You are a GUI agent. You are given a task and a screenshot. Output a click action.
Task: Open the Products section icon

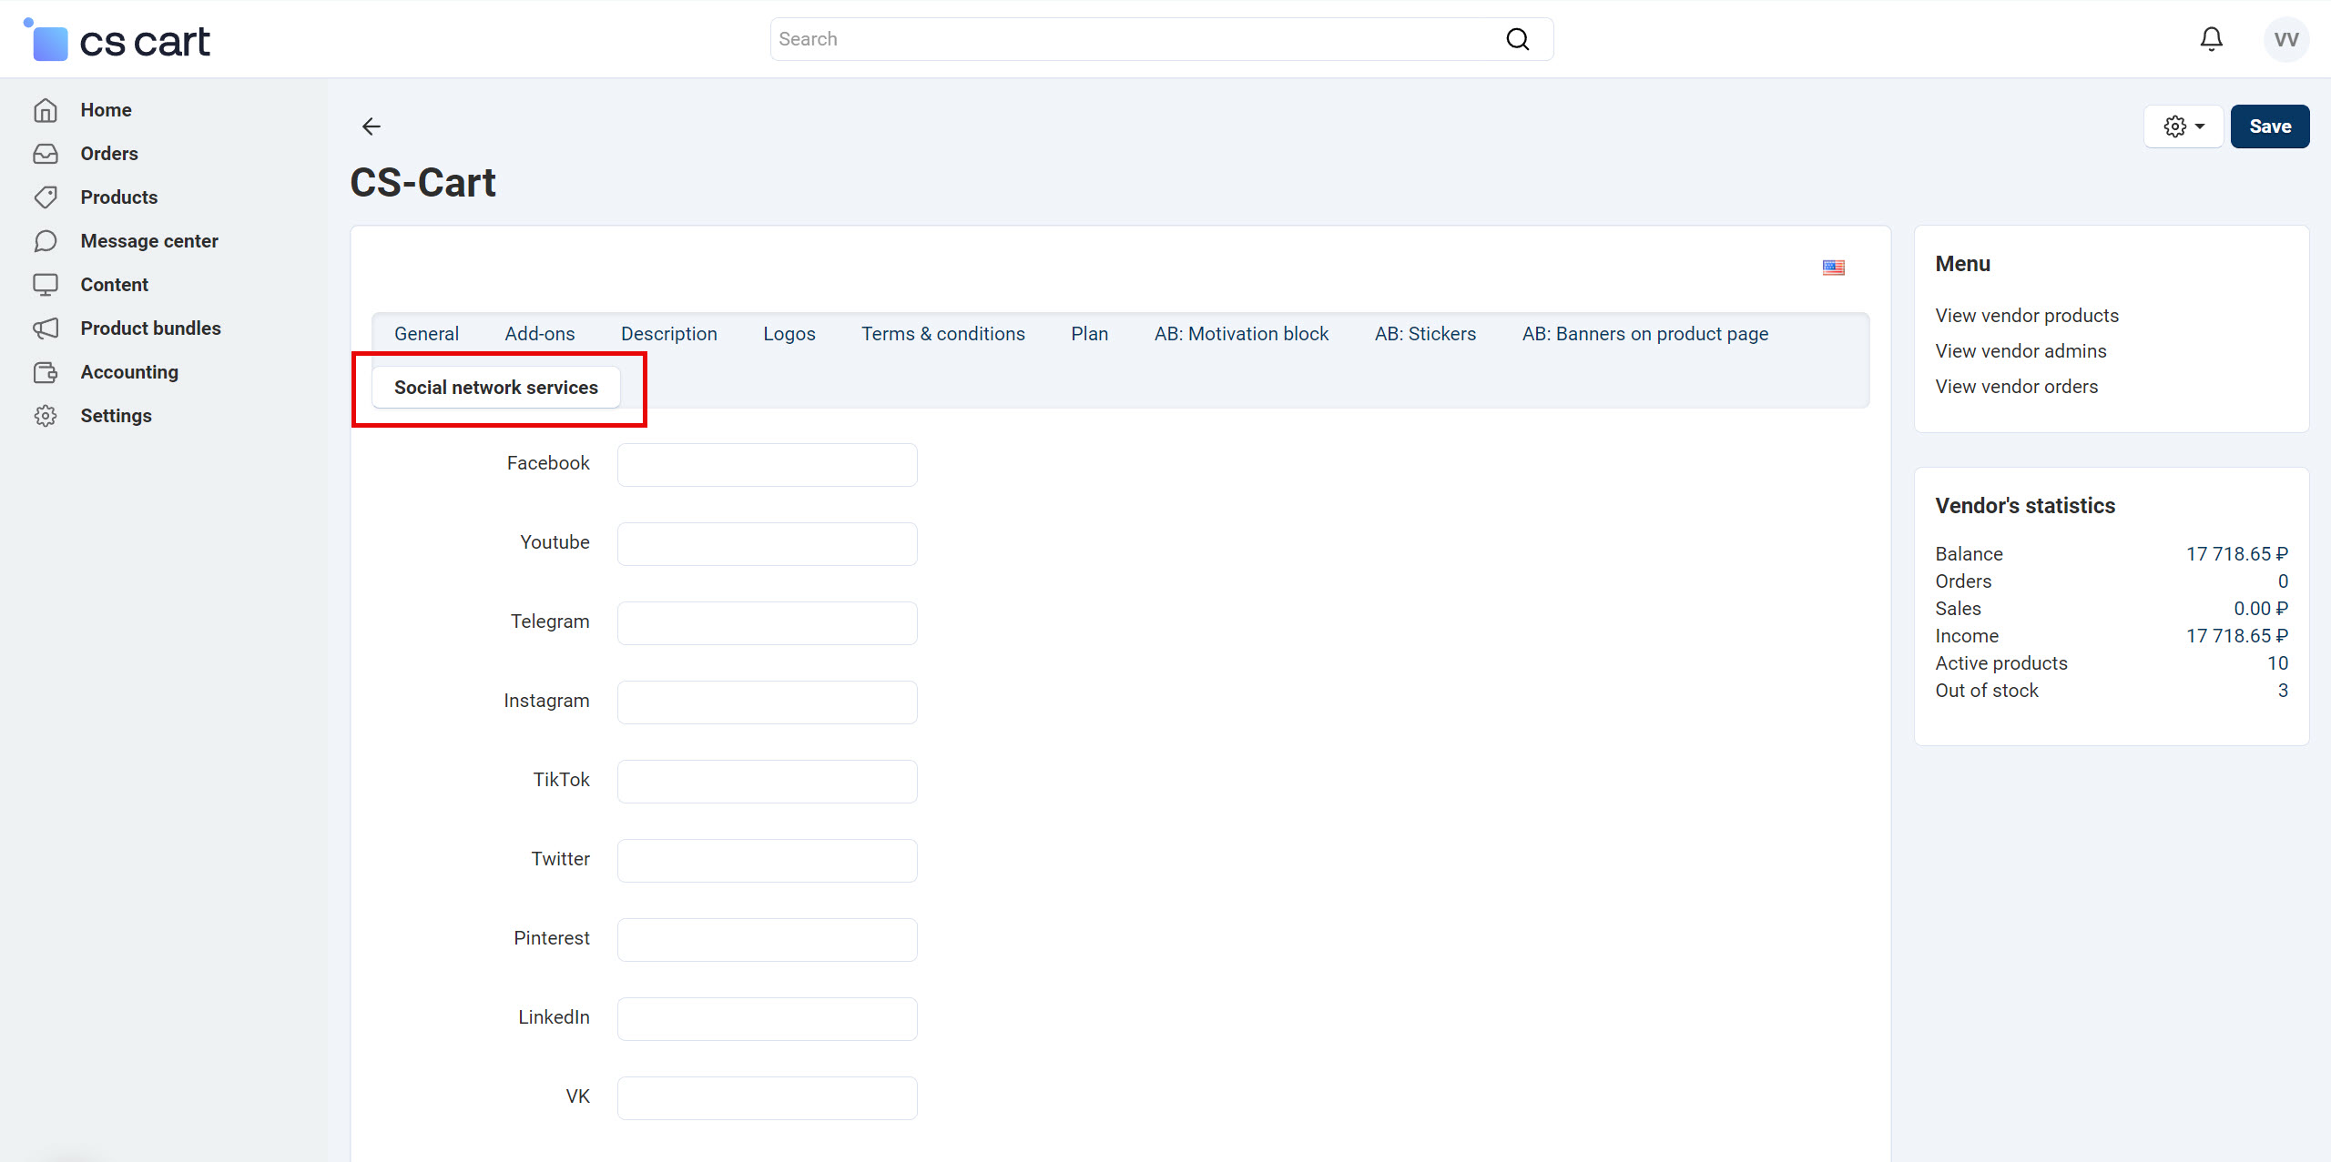[46, 197]
